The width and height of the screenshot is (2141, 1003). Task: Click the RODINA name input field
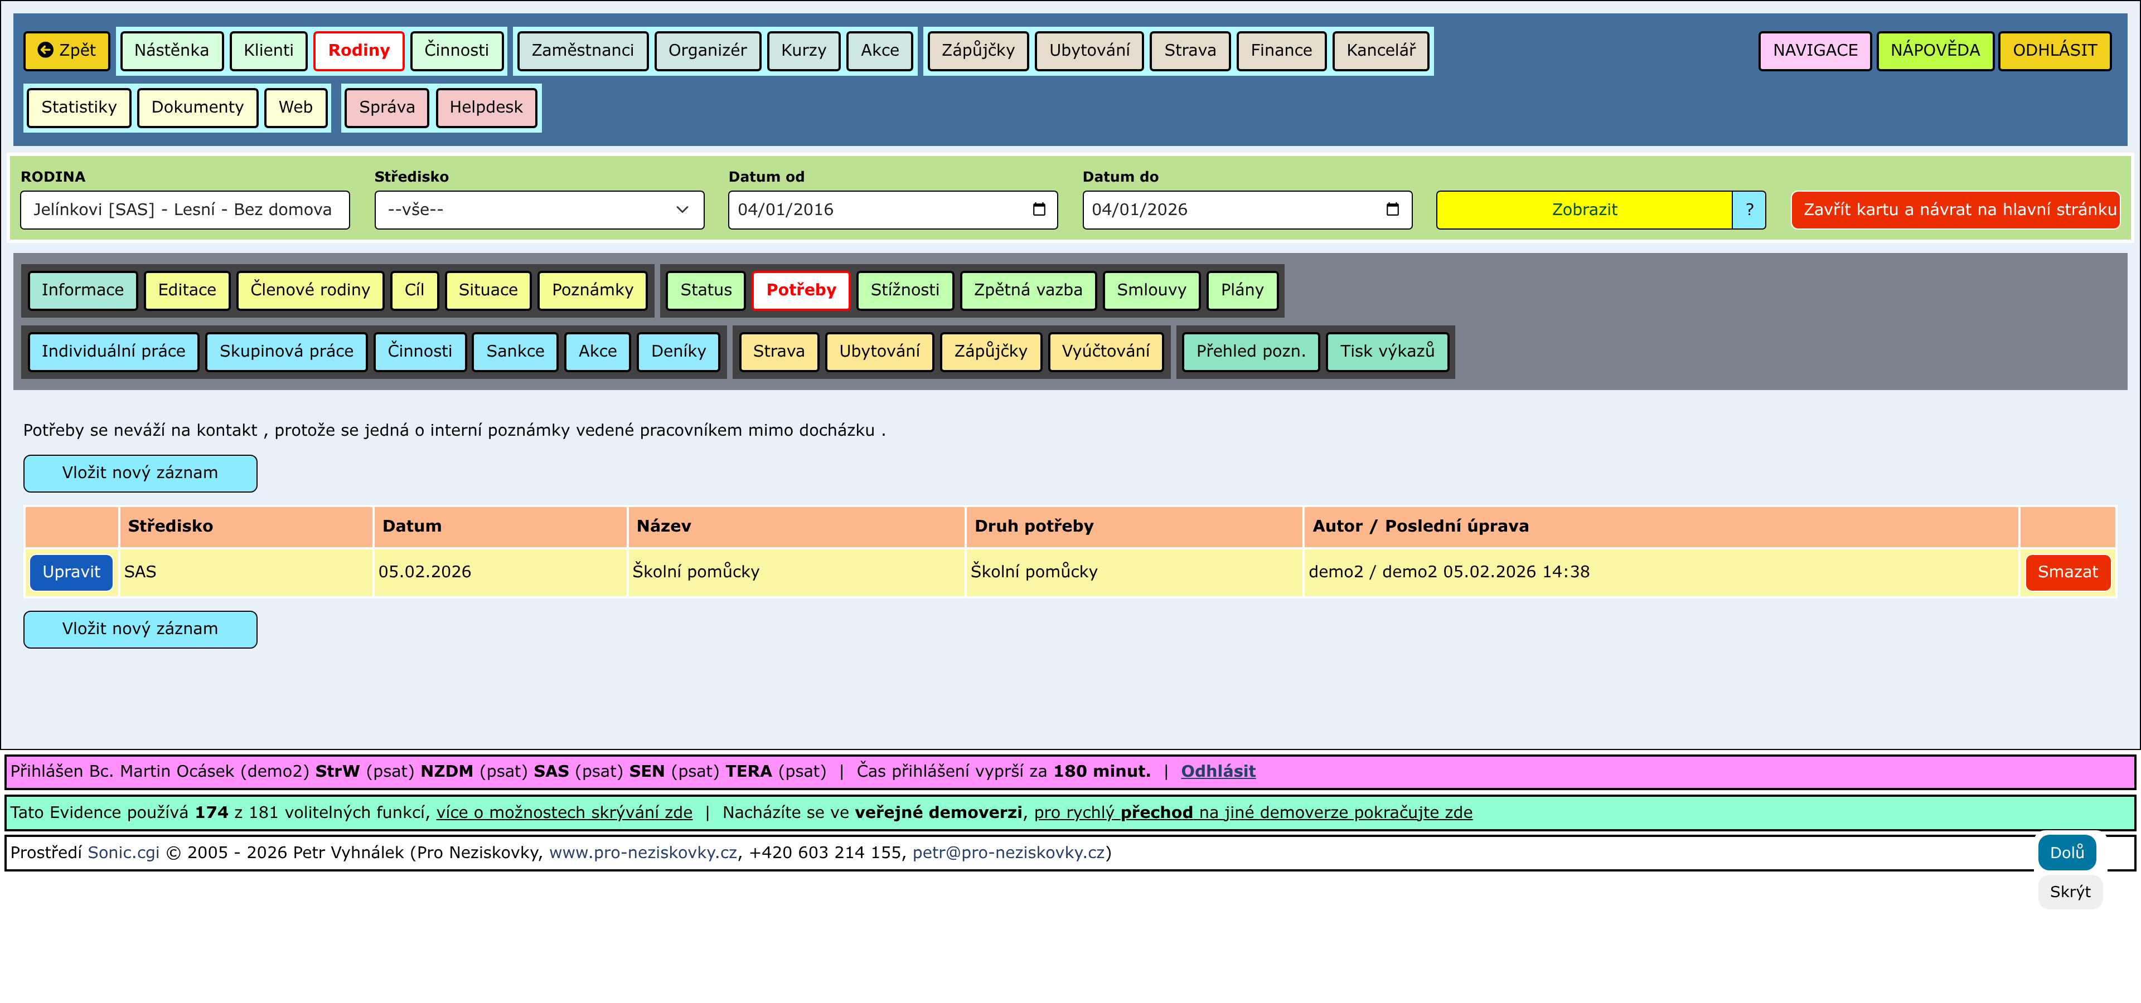185,210
